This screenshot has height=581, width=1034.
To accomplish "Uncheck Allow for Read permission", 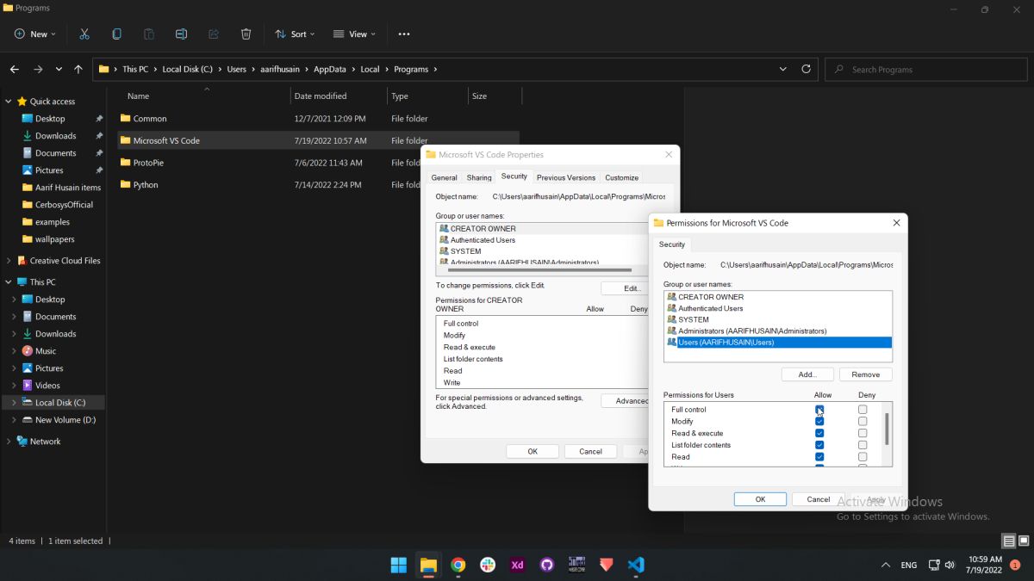I will coord(819,456).
